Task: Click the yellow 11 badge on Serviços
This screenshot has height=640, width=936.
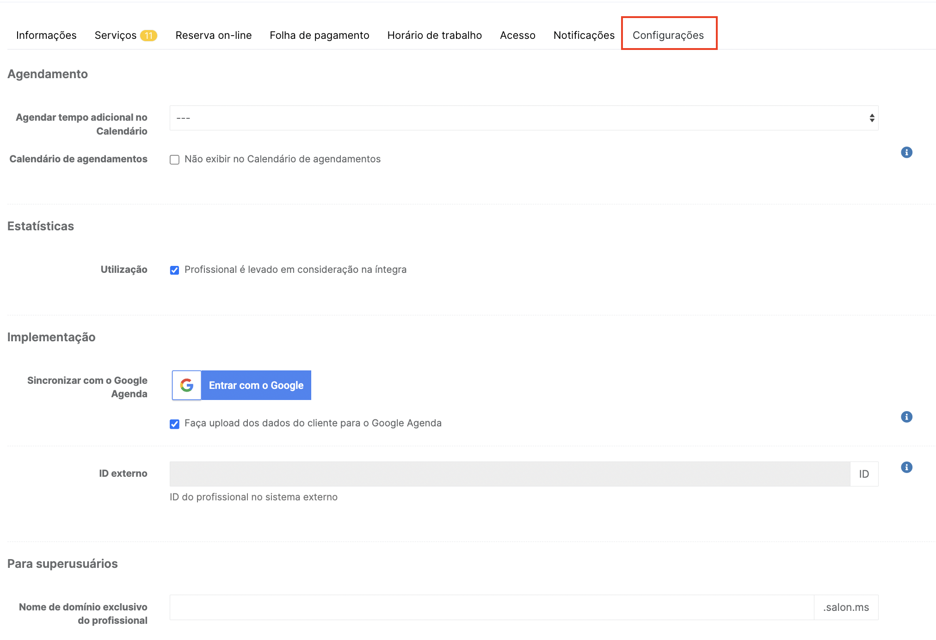Action: [x=148, y=36]
